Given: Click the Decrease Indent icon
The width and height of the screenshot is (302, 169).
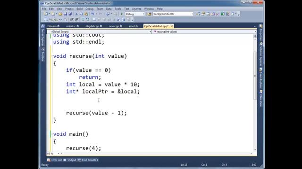Looking at the screenshot, I should coord(72,20).
